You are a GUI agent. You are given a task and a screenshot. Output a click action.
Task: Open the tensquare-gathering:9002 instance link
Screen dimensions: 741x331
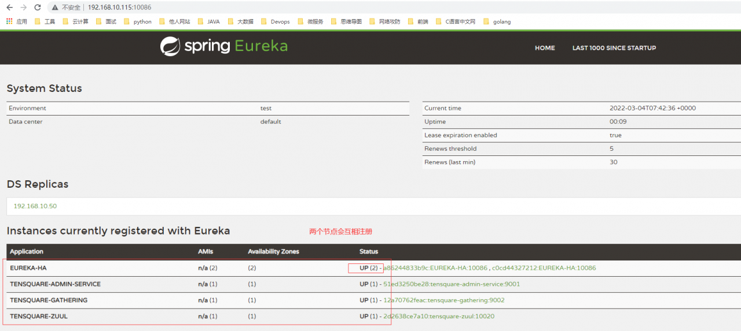click(x=444, y=300)
